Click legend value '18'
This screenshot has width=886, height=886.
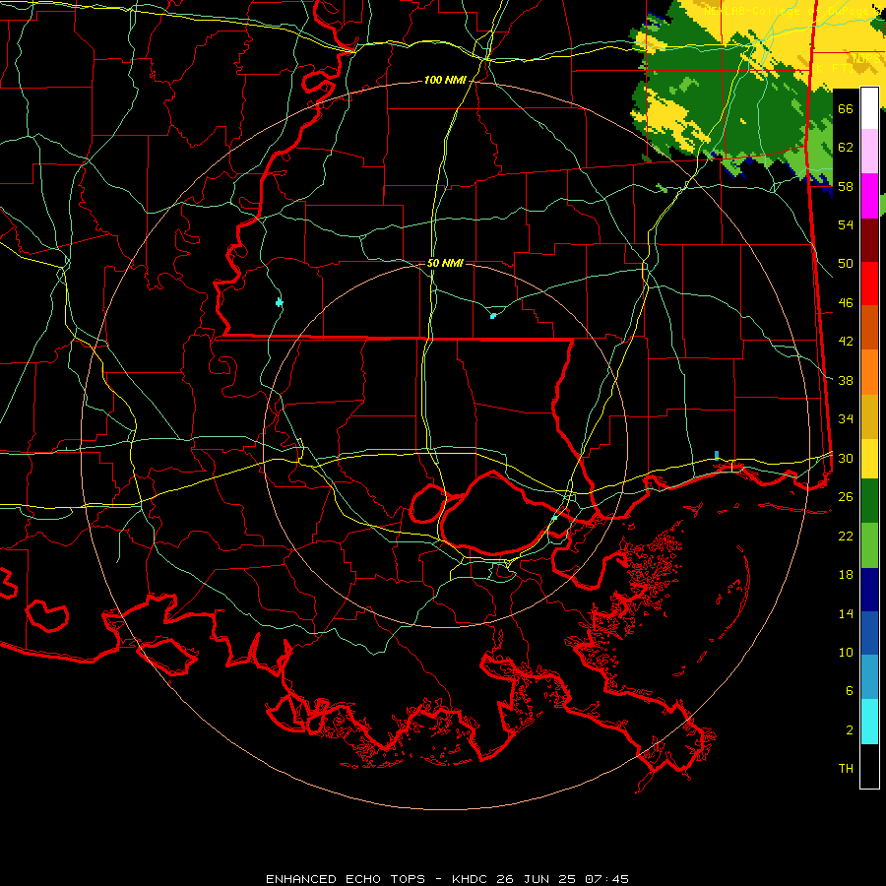pos(846,575)
